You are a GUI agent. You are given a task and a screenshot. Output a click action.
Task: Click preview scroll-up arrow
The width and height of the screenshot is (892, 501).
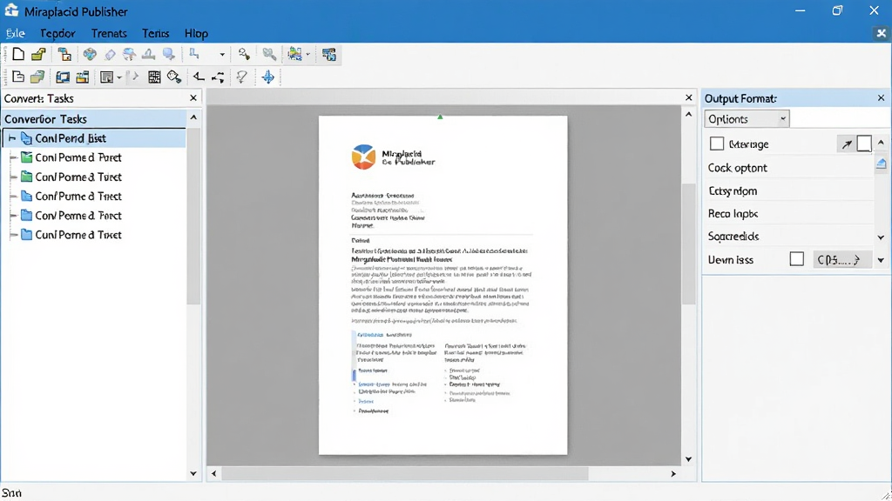pos(689,114)
